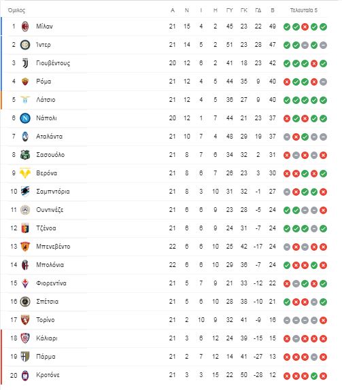The width and height of the screenshot is (342, 390).
Task: Click the Όμιλος column header
Action: pos(16,10)
